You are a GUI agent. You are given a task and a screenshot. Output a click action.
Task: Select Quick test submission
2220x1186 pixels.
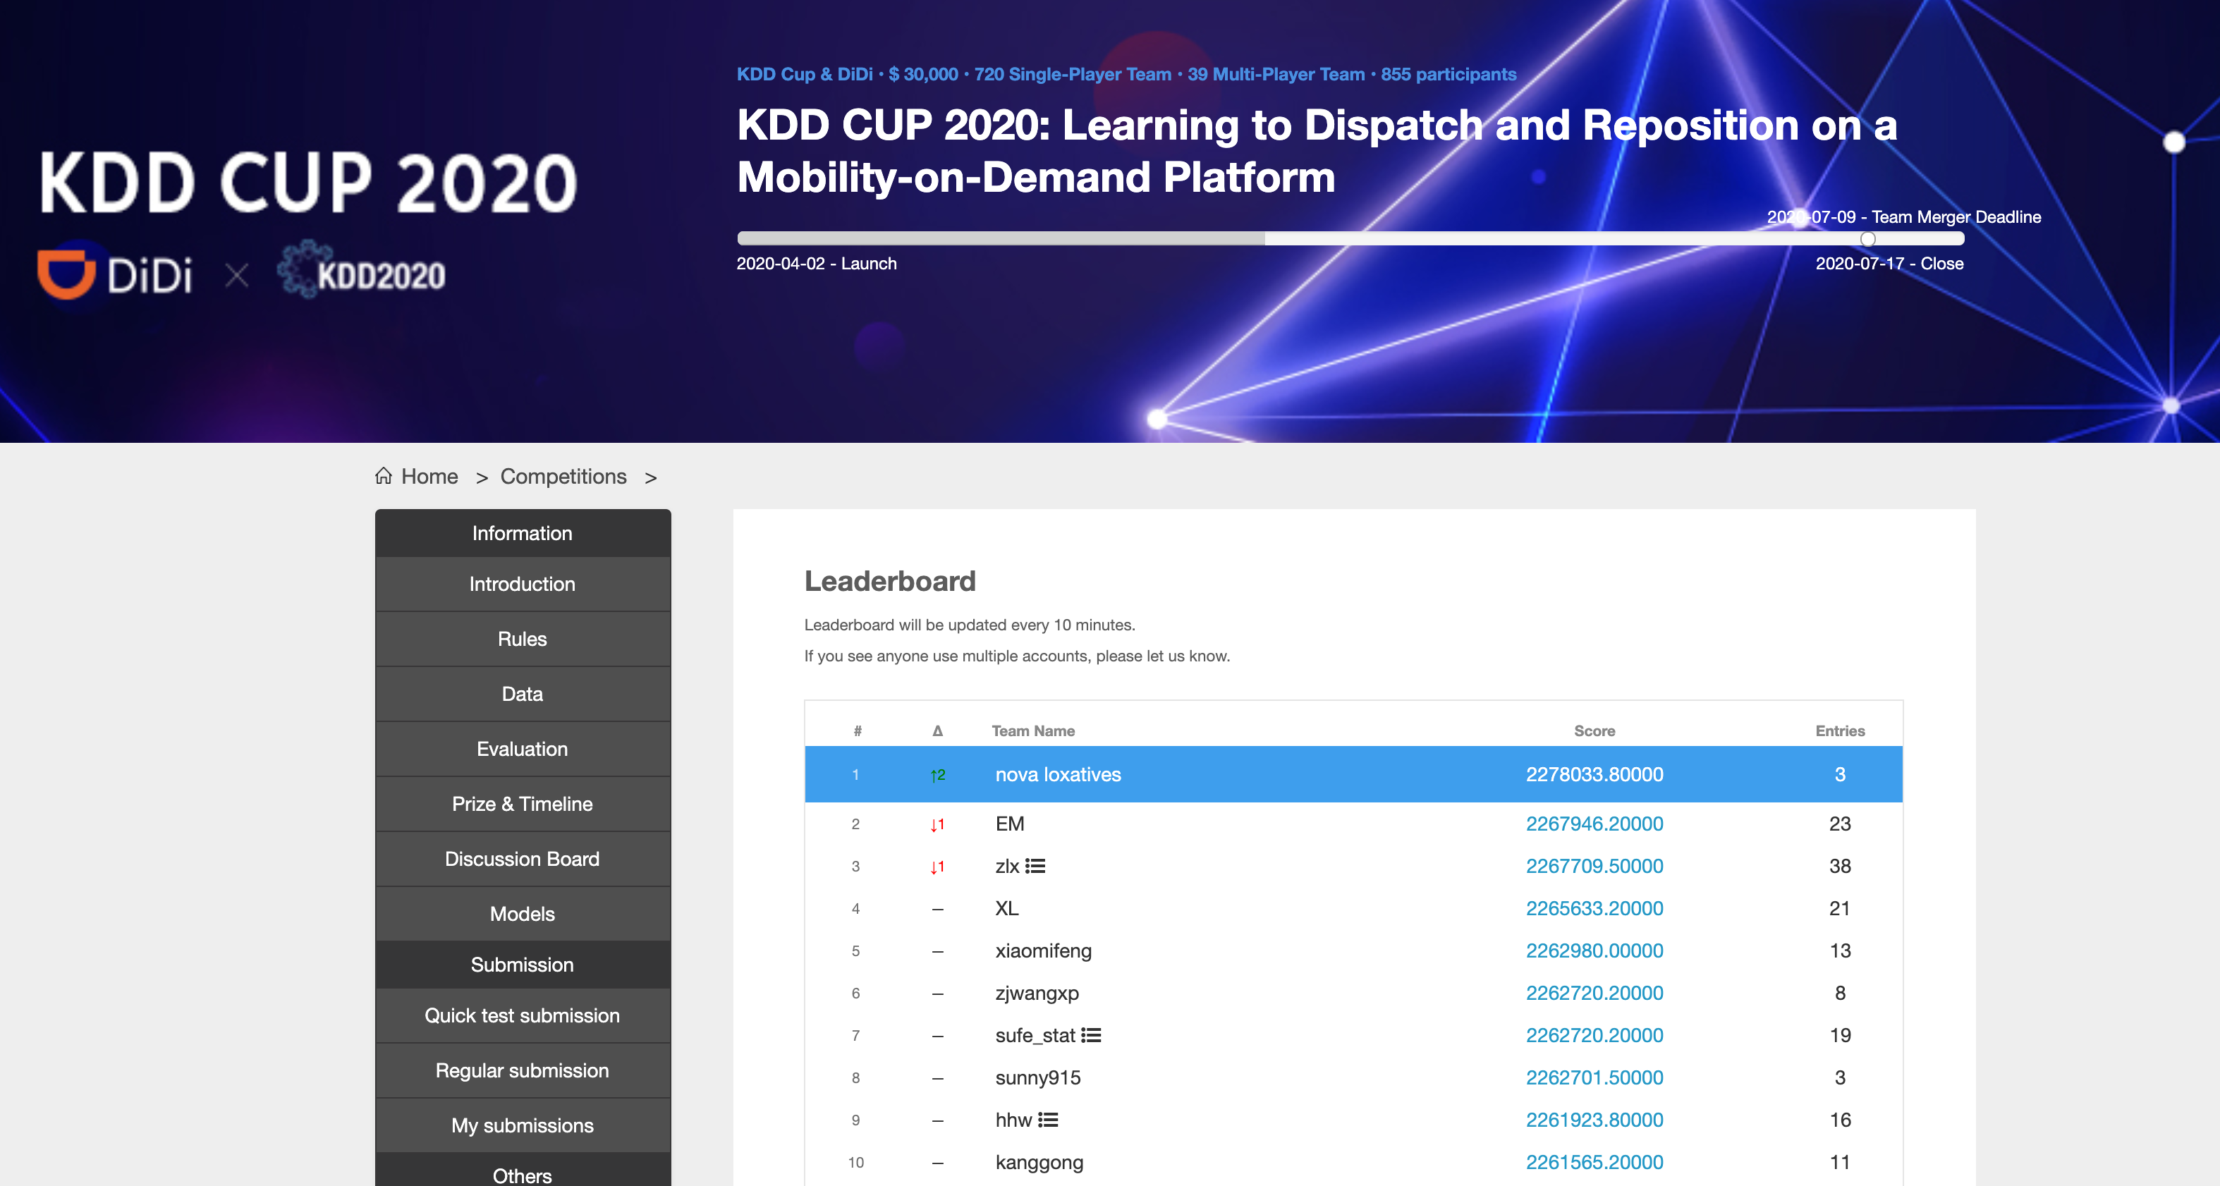pyautogui.click(x=523, y=1015)
